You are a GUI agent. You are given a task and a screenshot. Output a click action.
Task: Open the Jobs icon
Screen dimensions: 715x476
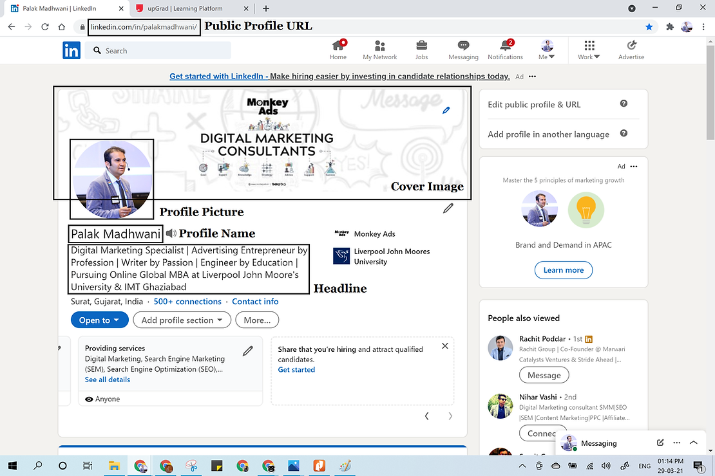tap(421, 45)
